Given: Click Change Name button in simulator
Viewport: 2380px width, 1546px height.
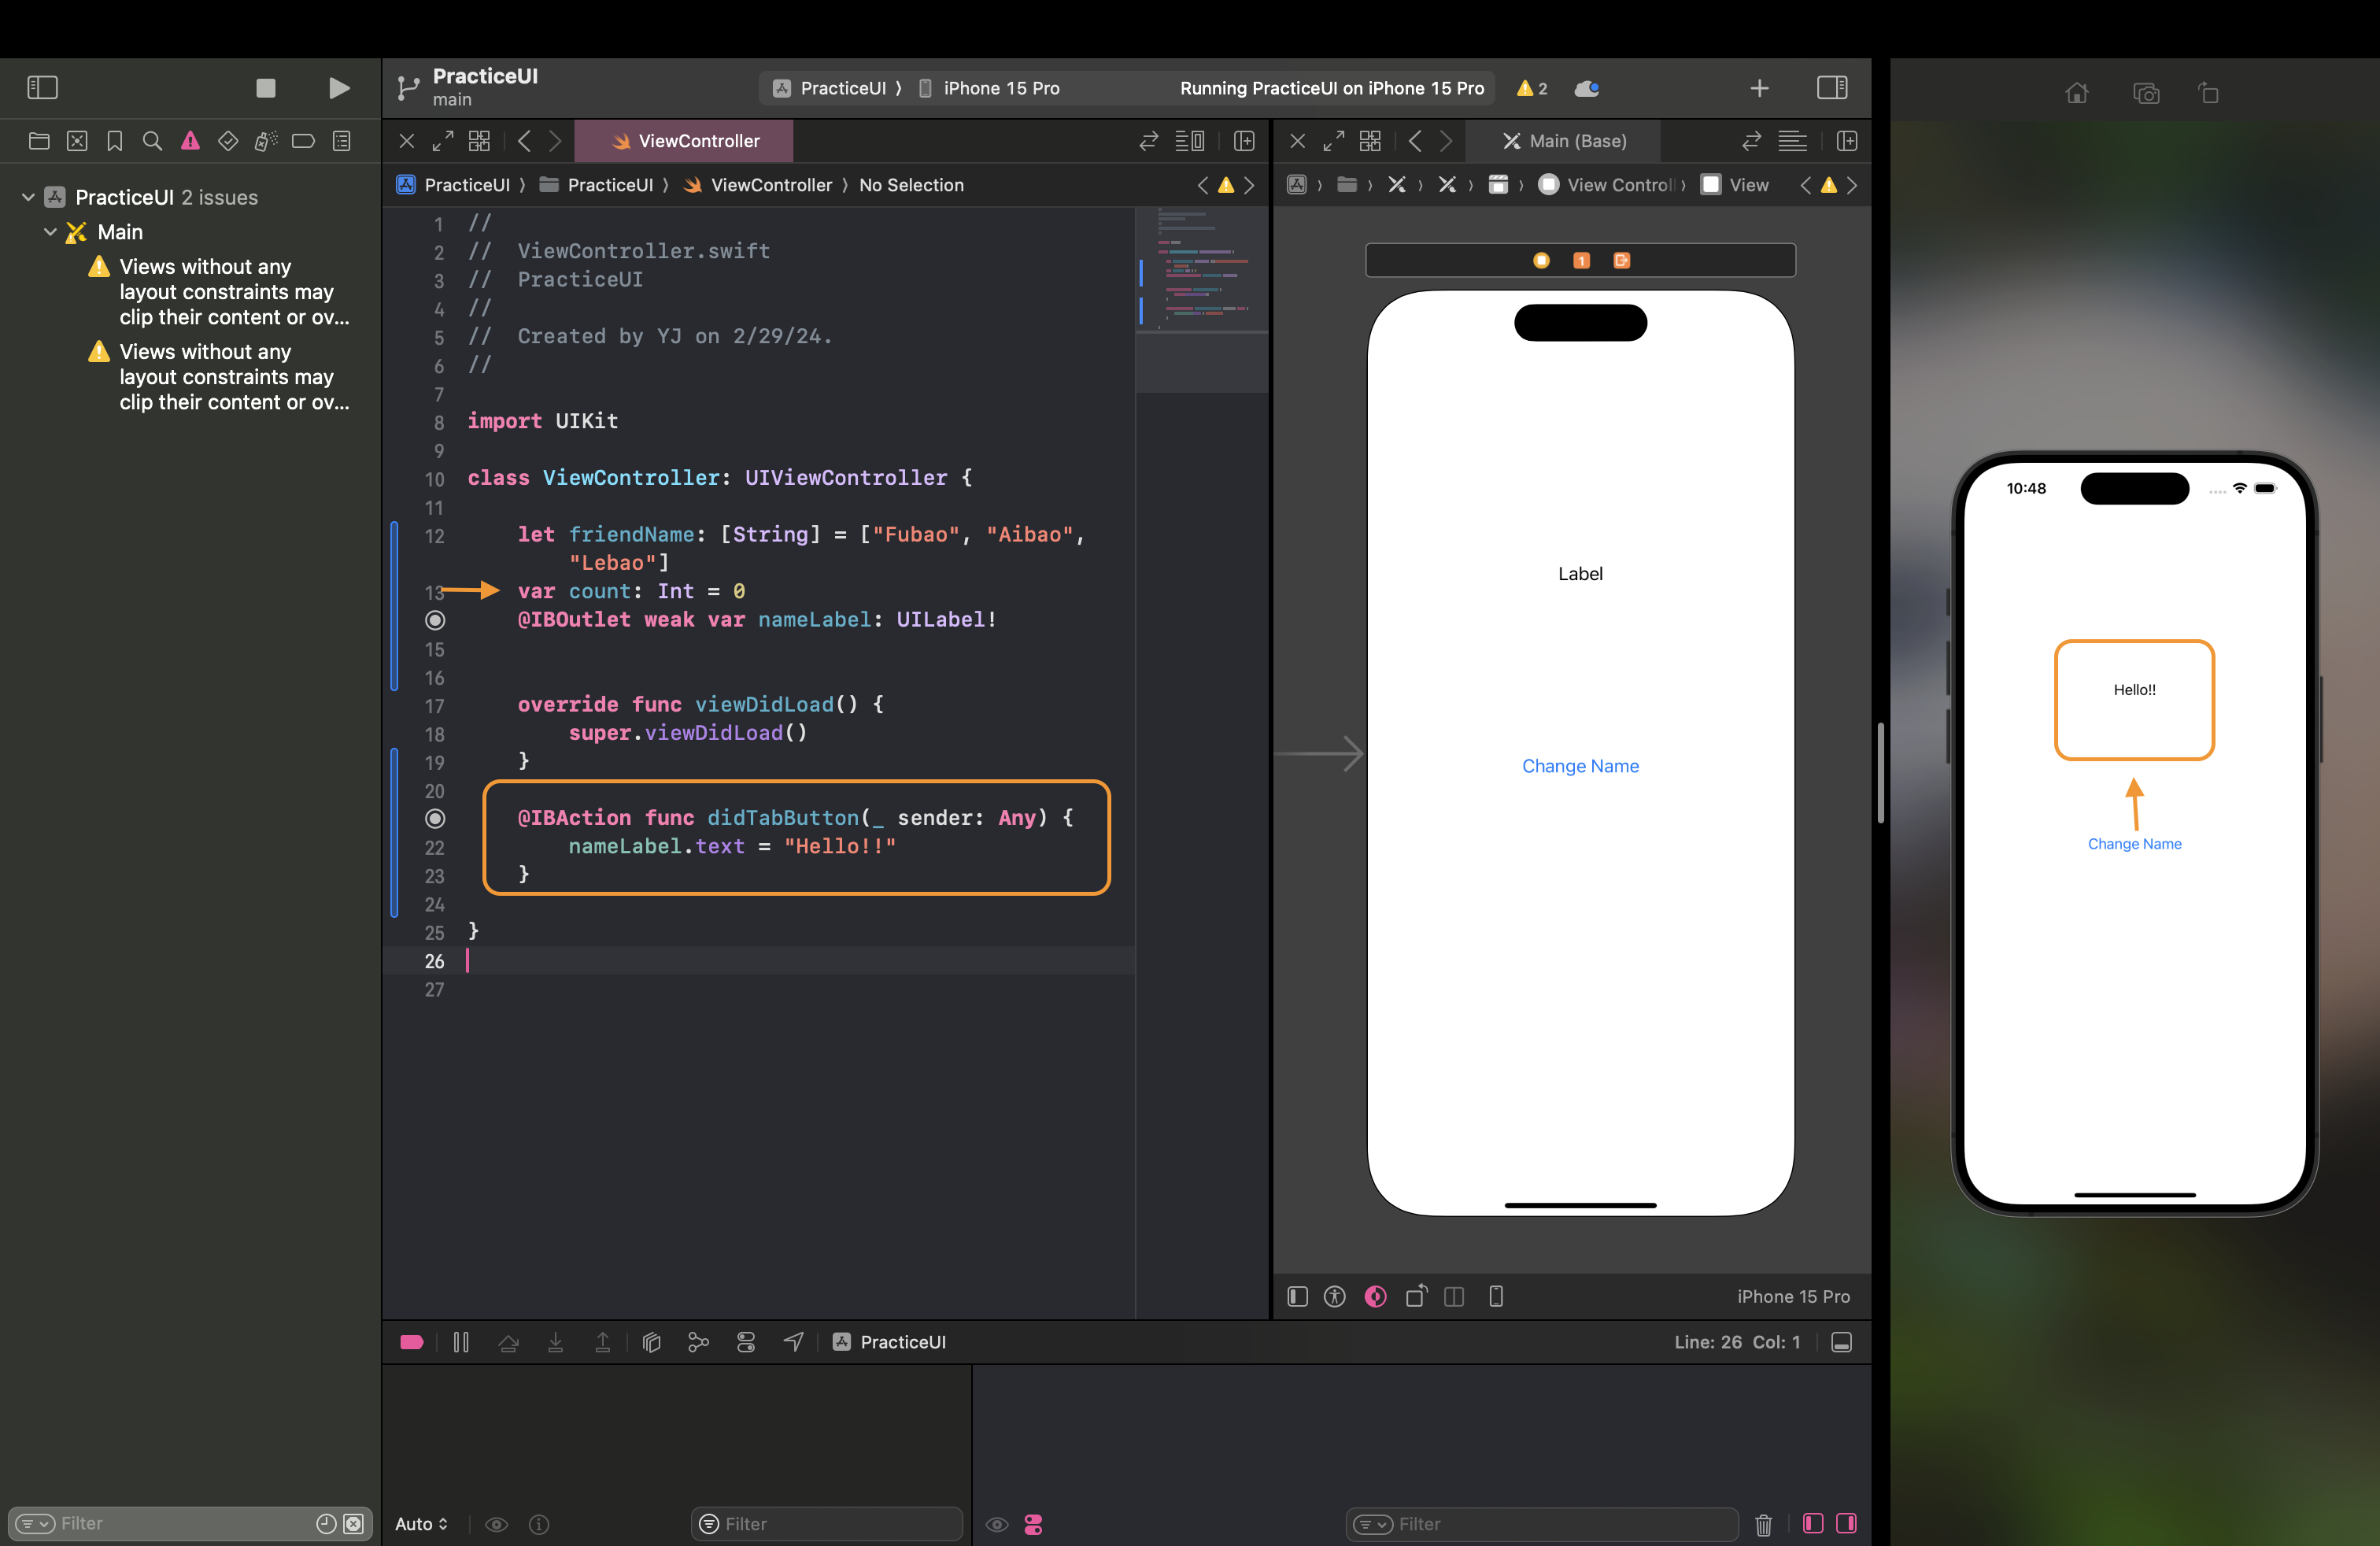Looking at the screenshot, I should [2134, 844].
